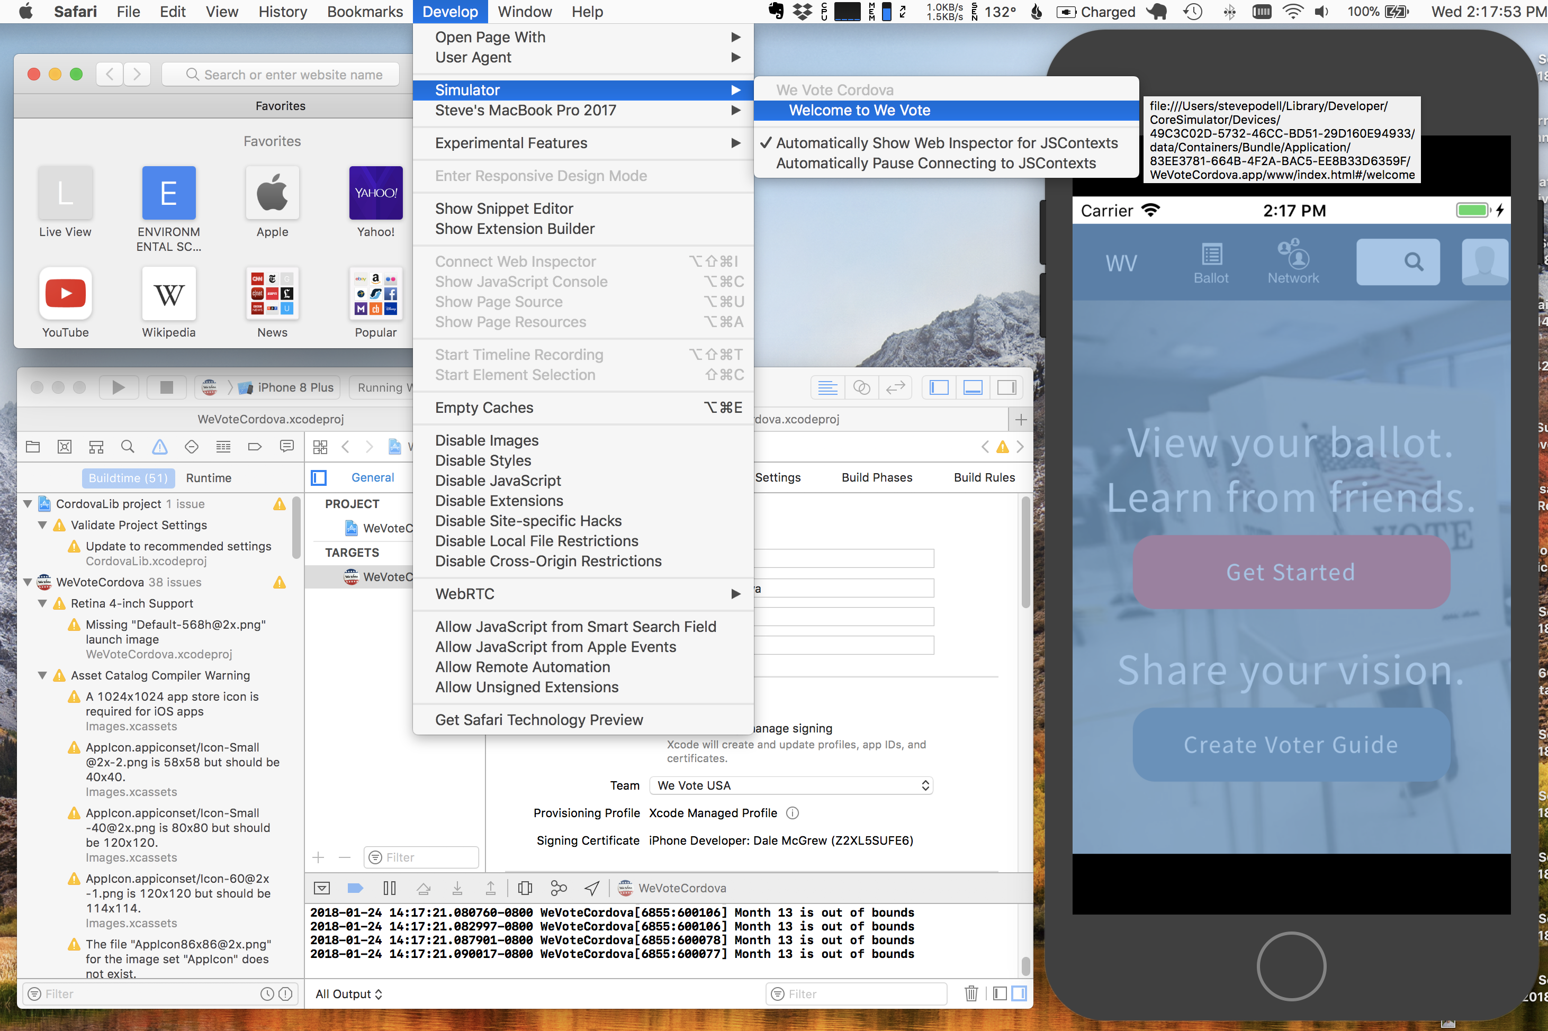The width and height of the screenshot is (1548, 1031).
Task: Click the debug Pause/Continue icon
Action: (389, 888)
